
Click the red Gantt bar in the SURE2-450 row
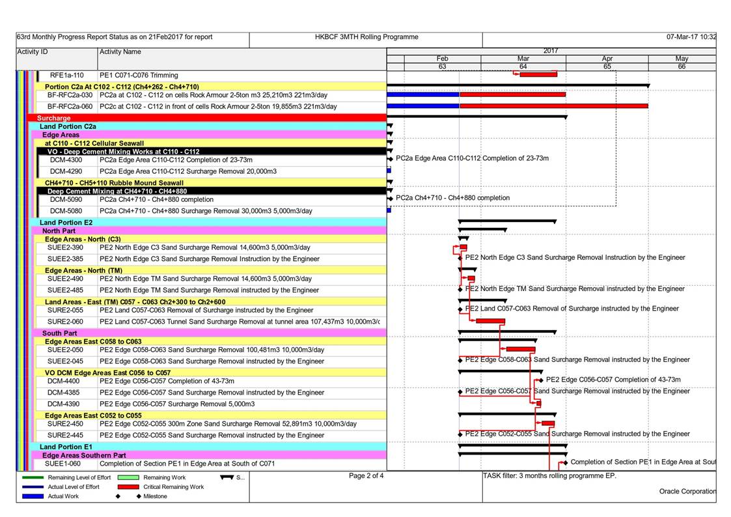[x=548, y=424]
